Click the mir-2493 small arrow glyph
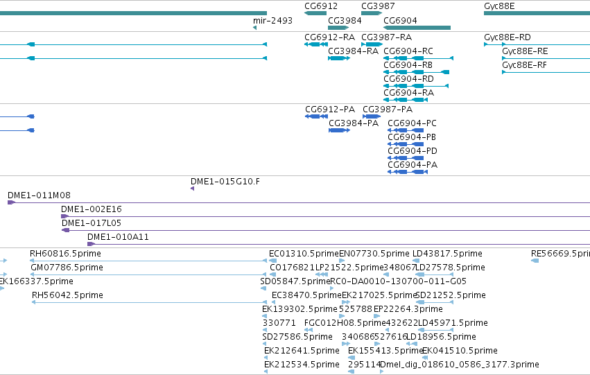Viewport: 590px width, 375px height. coord(254,28)
